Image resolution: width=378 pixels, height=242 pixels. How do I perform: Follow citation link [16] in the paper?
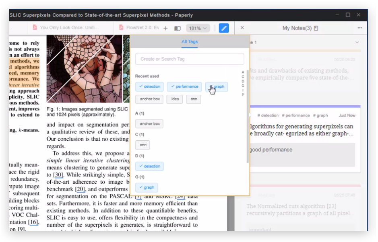33,222
